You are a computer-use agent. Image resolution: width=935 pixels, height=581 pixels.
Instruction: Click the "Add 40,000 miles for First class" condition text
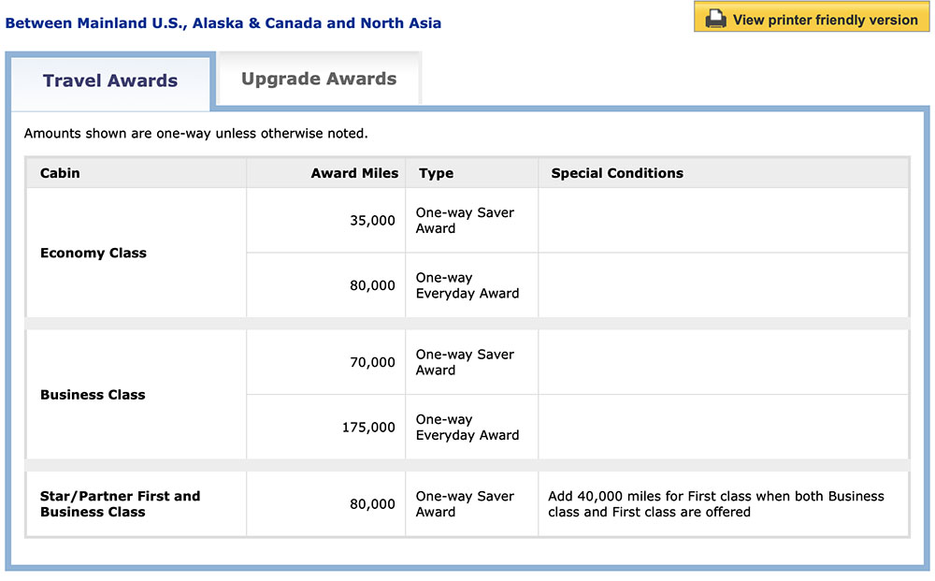(x=715, y=504)
